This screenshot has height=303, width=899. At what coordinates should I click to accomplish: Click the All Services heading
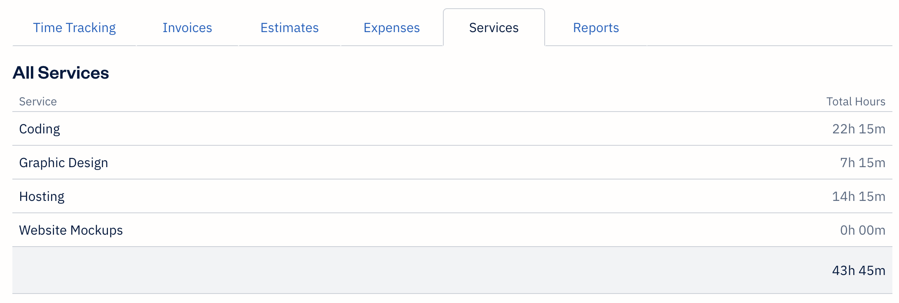(x=61, y=73)
